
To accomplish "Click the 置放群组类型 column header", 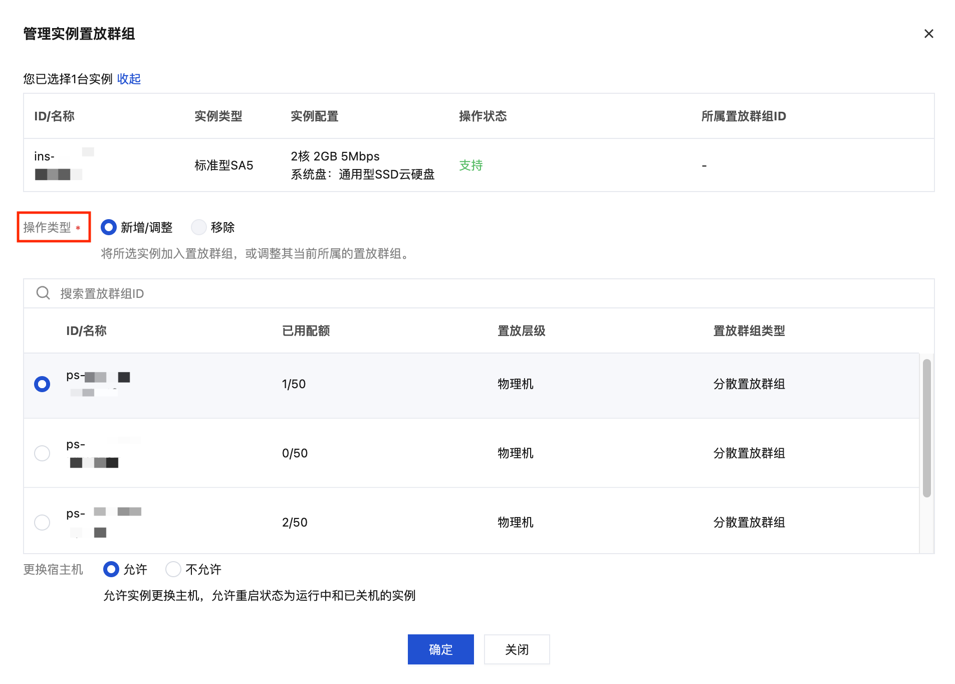I will pos(749,331).
